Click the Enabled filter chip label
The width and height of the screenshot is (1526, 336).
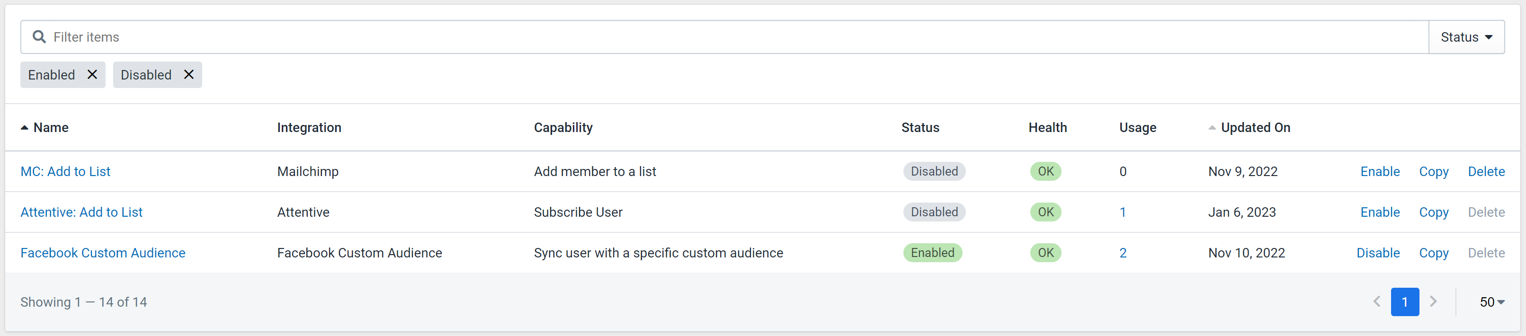pyautogui.click(x=52, y=75)
